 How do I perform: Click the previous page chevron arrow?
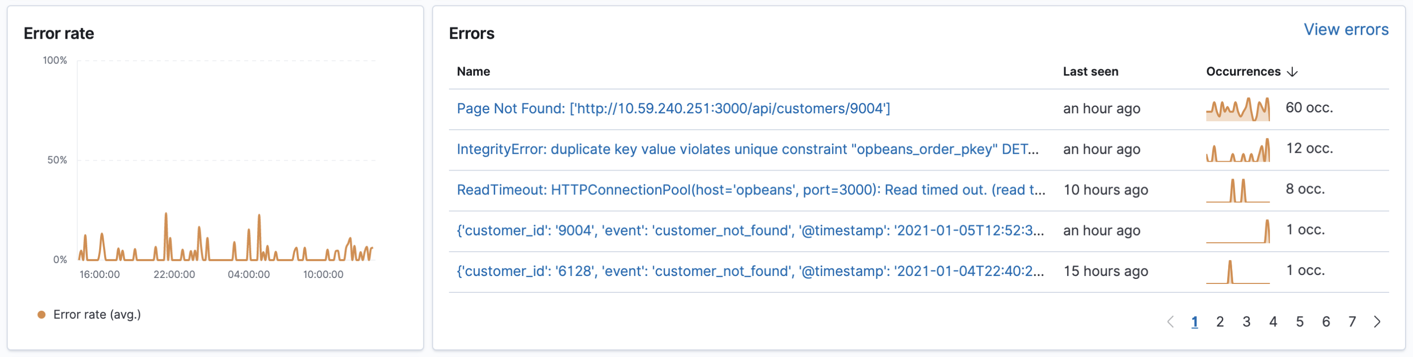pos(1172,322)
